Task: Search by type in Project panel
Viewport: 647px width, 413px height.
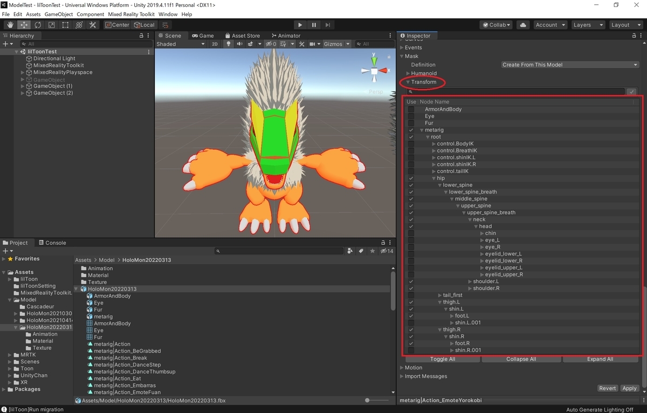Action: point(350,251)
